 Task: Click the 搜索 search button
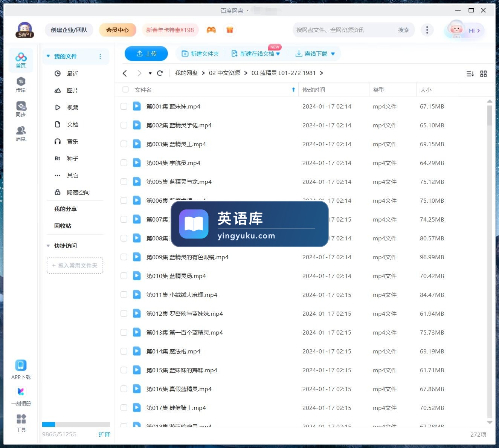404,30
